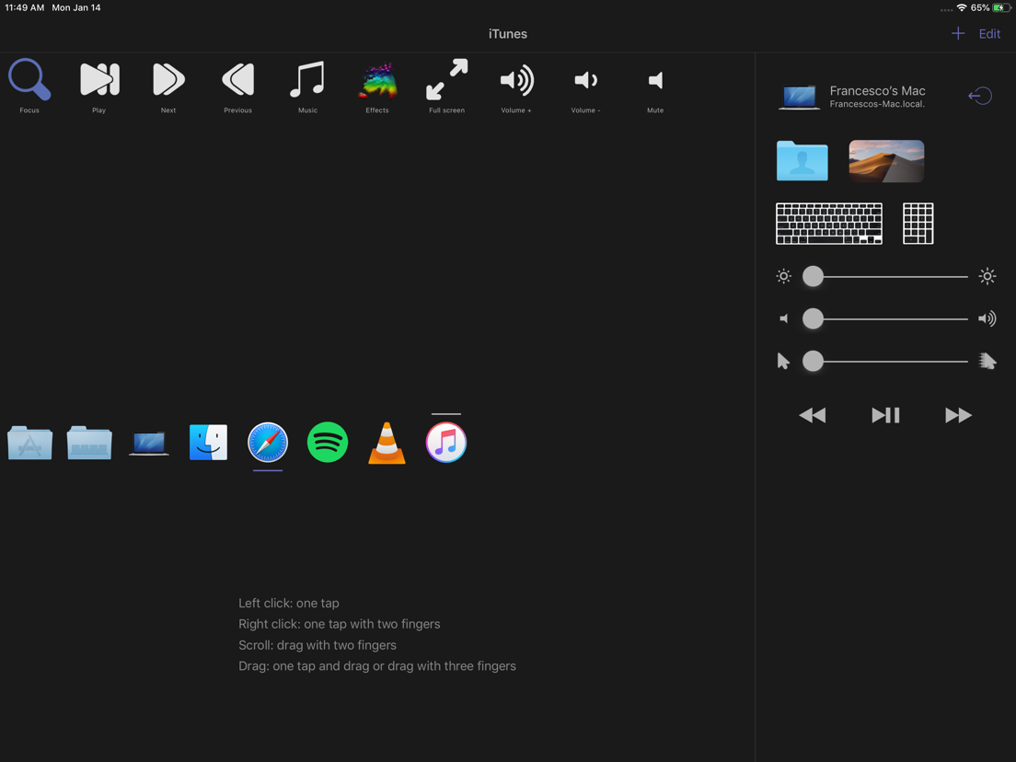The image size is (1016, 762).
Task: Tap the rewind playback button
Action: click(x=813, y=415)
